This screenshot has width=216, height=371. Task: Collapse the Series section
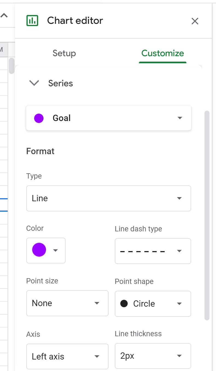(x=34, y=83)
